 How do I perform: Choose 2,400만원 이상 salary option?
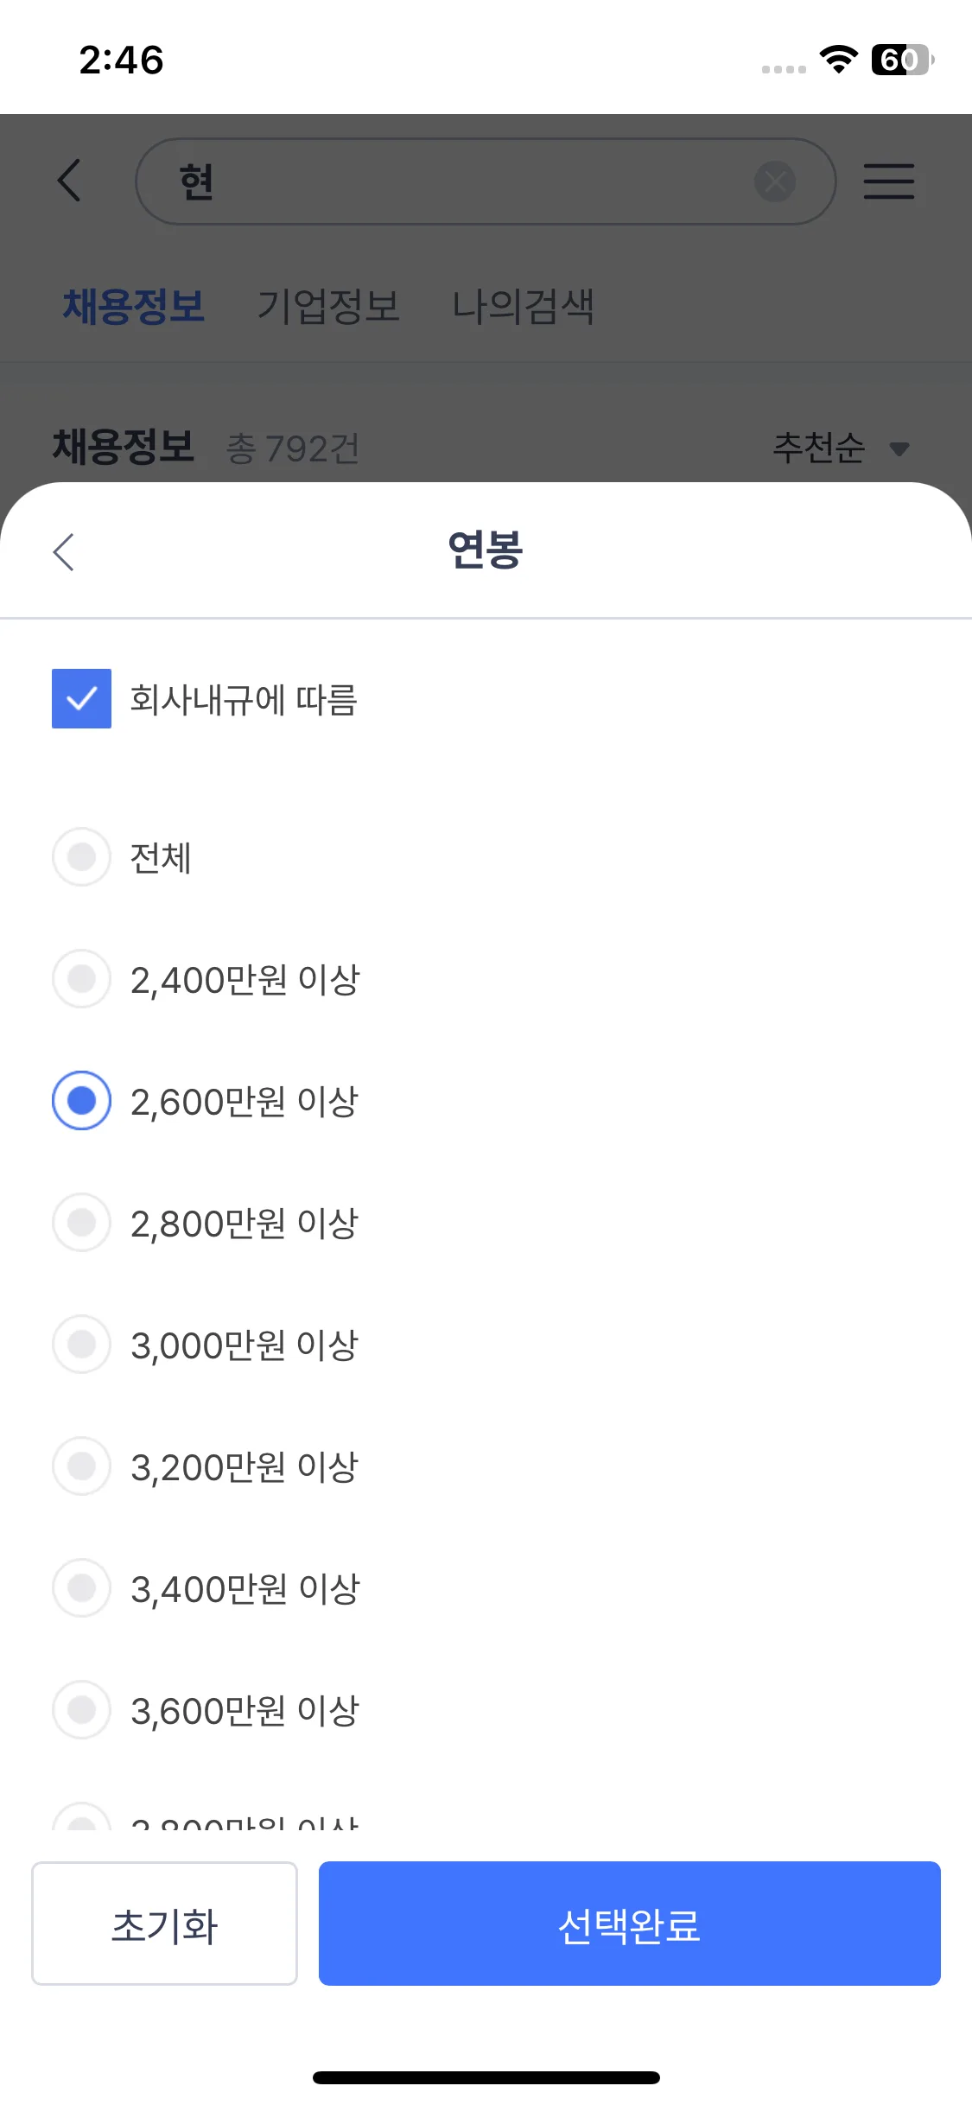(x=81, y=979)
